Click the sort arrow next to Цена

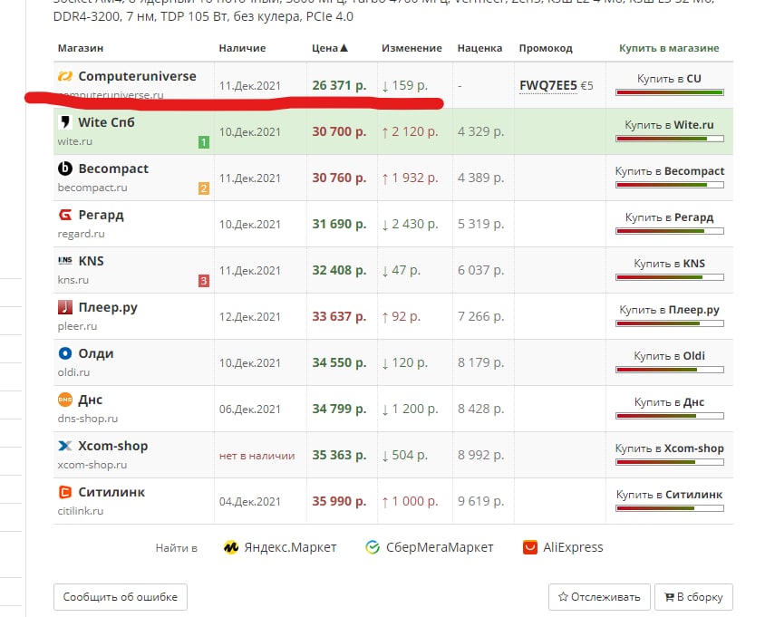(x=344, y=48)
